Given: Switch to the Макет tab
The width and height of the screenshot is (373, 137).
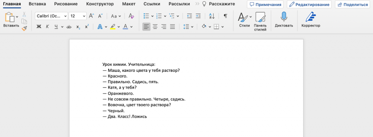Looking at the screenshot, I should click(x=129, y=4).
